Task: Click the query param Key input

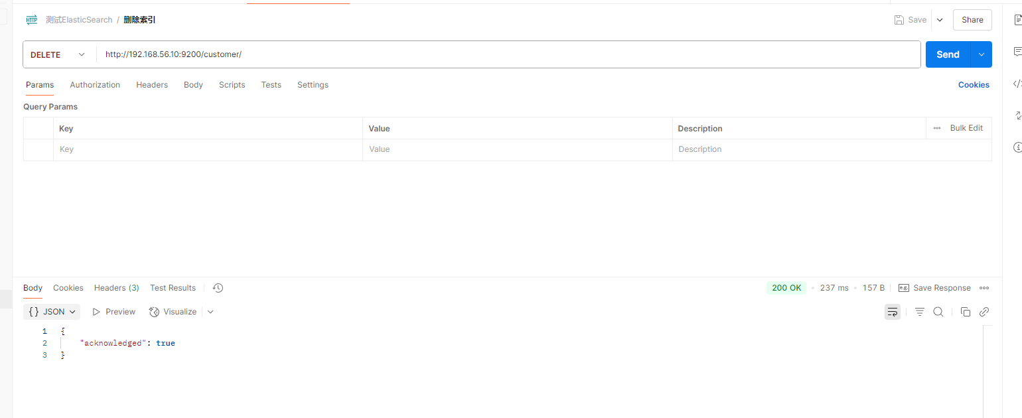Action: click(x=208, y=149)
